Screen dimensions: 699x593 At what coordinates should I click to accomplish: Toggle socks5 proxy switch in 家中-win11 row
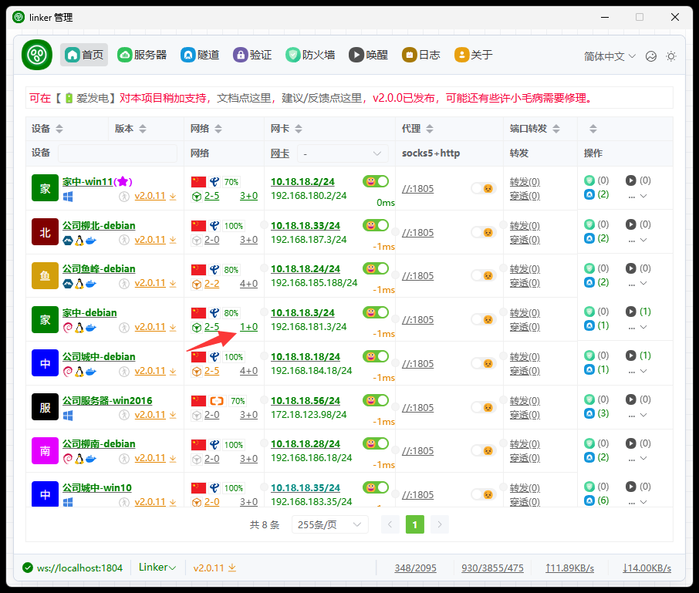[484, 188]
